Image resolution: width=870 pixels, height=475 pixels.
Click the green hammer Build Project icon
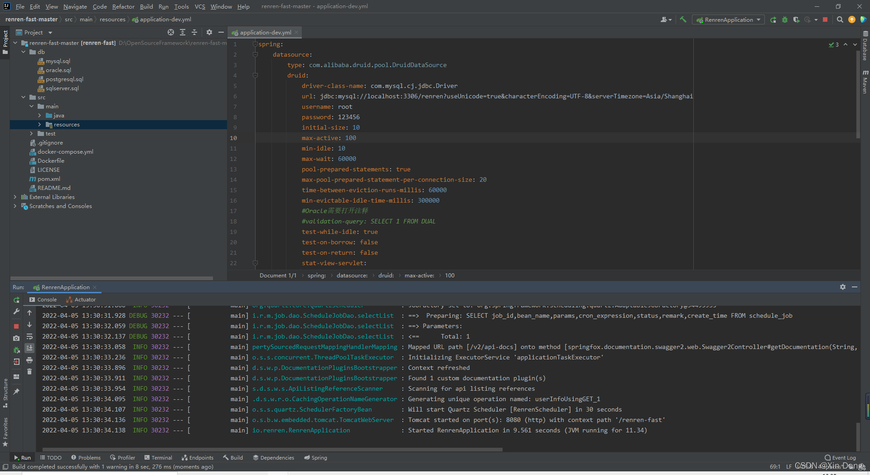(683, 19)
